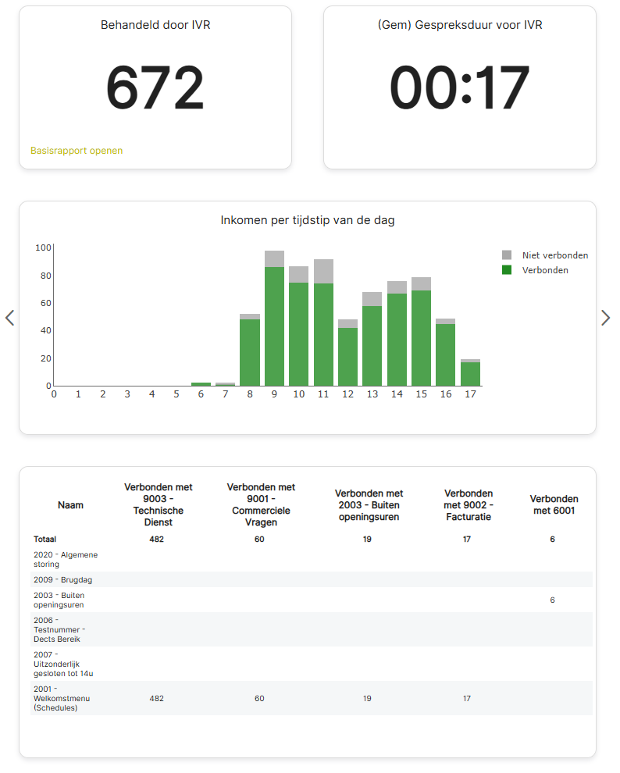
Task: Open 2001 - Welkomstmenu (Schedules) entry
Action: tap(62, 698)
